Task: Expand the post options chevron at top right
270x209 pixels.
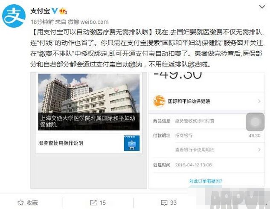Action: (x=262, y=7)
